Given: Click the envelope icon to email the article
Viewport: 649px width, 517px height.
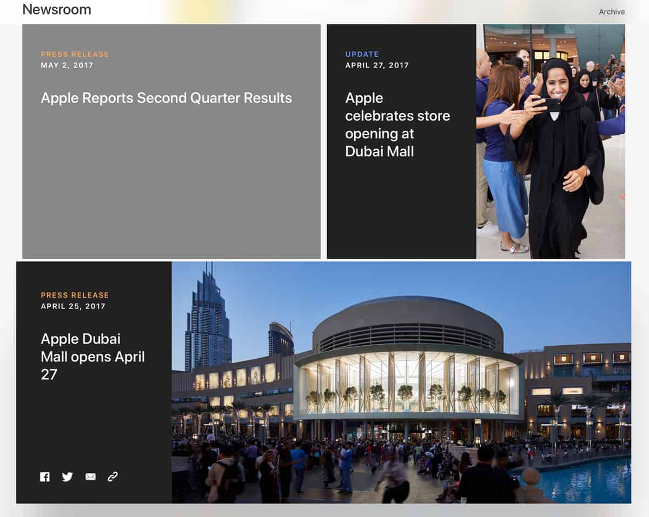Looking at the screenshot, I should click(x=90, y=476).
